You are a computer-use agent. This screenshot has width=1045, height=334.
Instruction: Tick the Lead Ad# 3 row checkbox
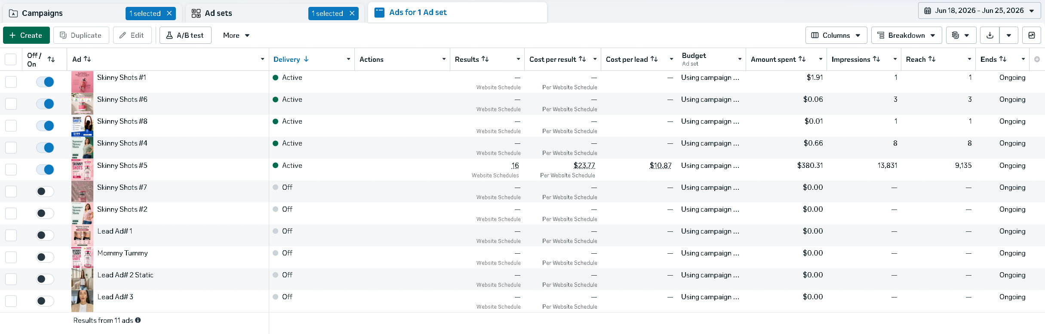click(x=11, y=301)
